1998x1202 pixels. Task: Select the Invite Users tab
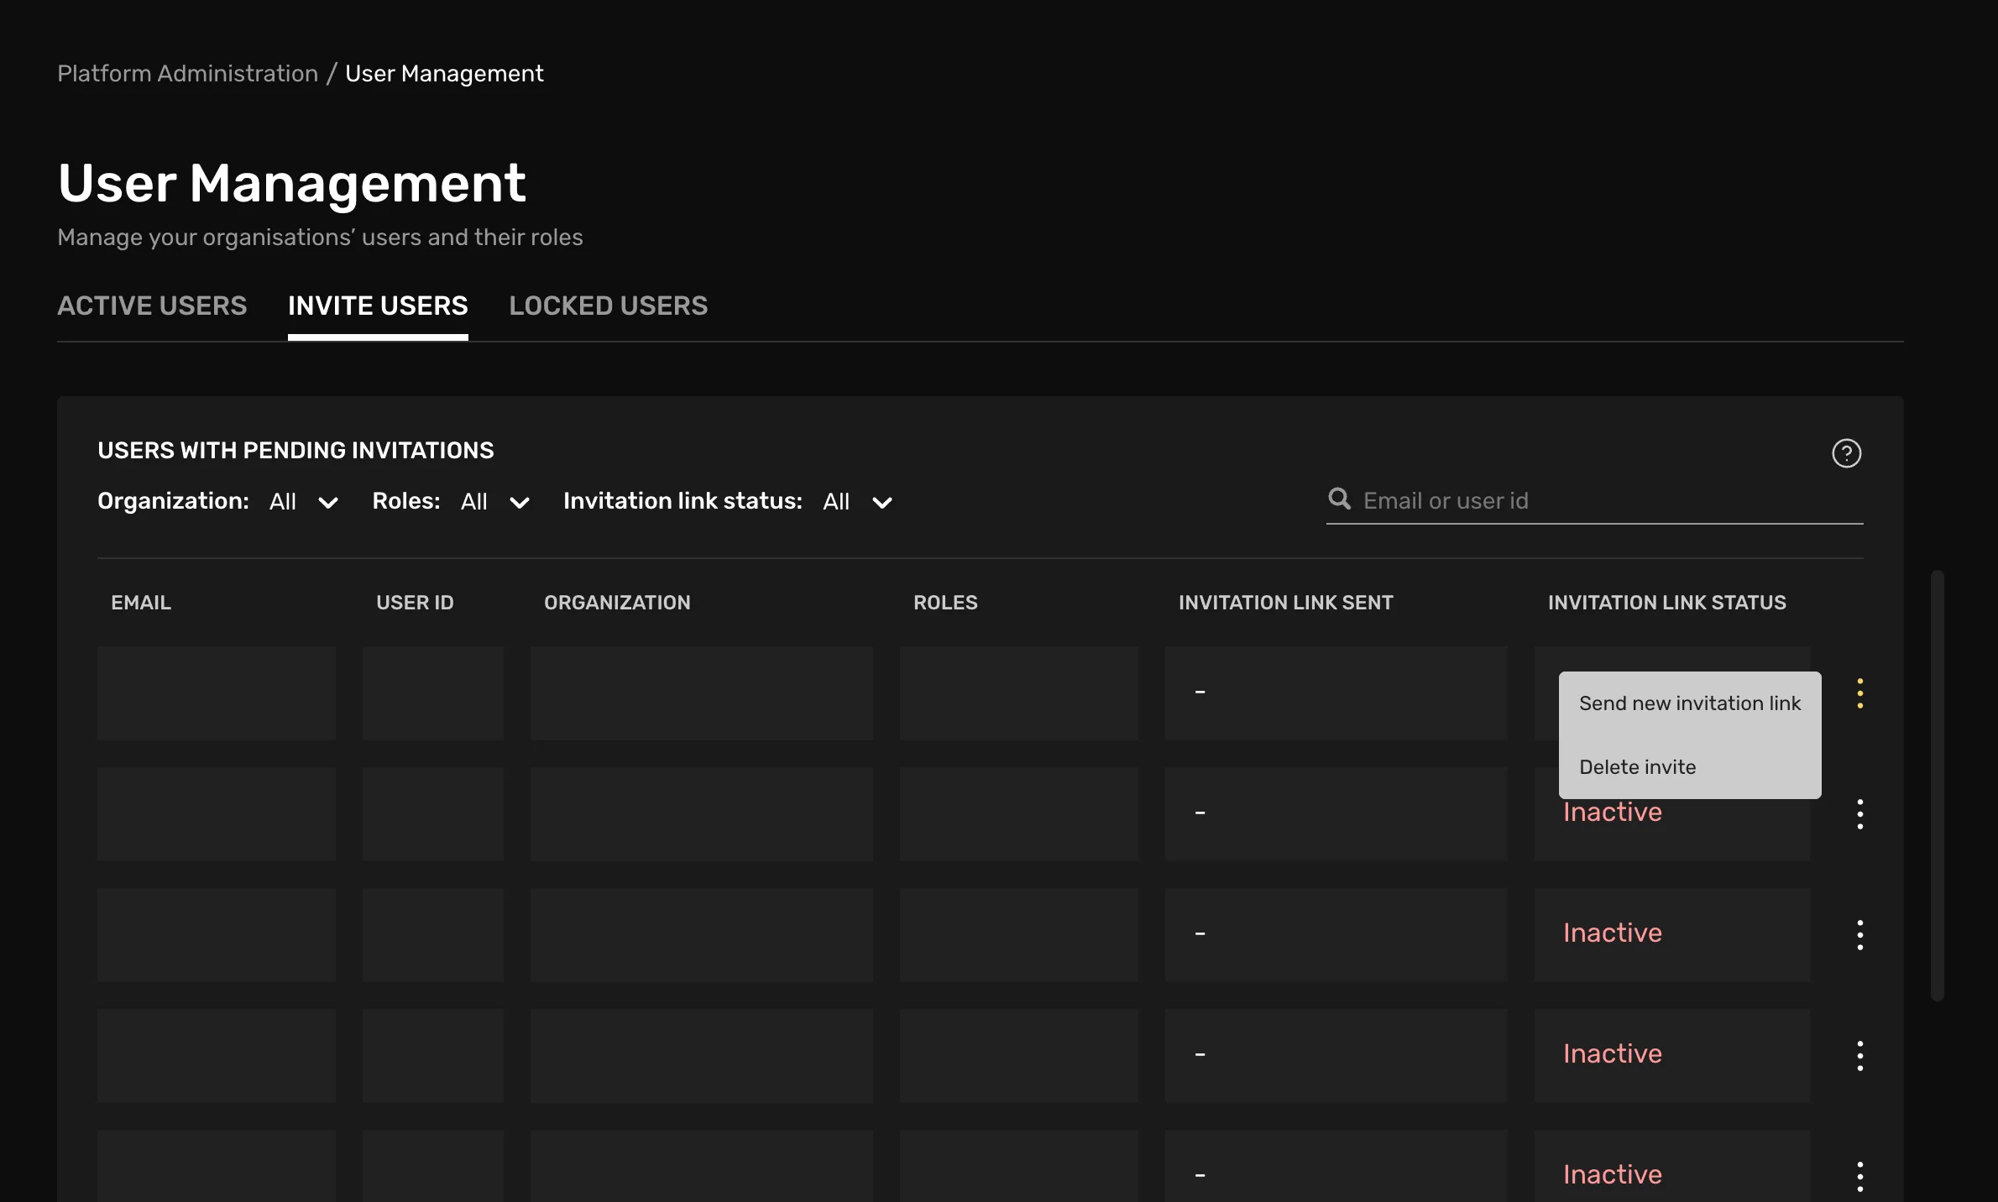(x=378, y=306)
